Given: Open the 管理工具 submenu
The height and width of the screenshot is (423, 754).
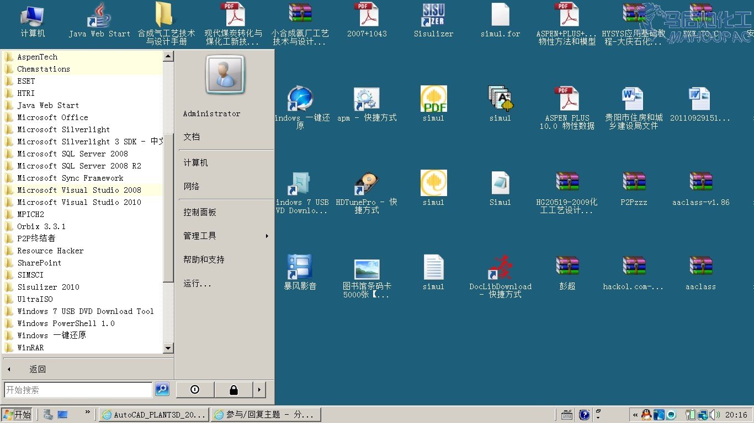Looking at the screenshot, I should [226, 236].
